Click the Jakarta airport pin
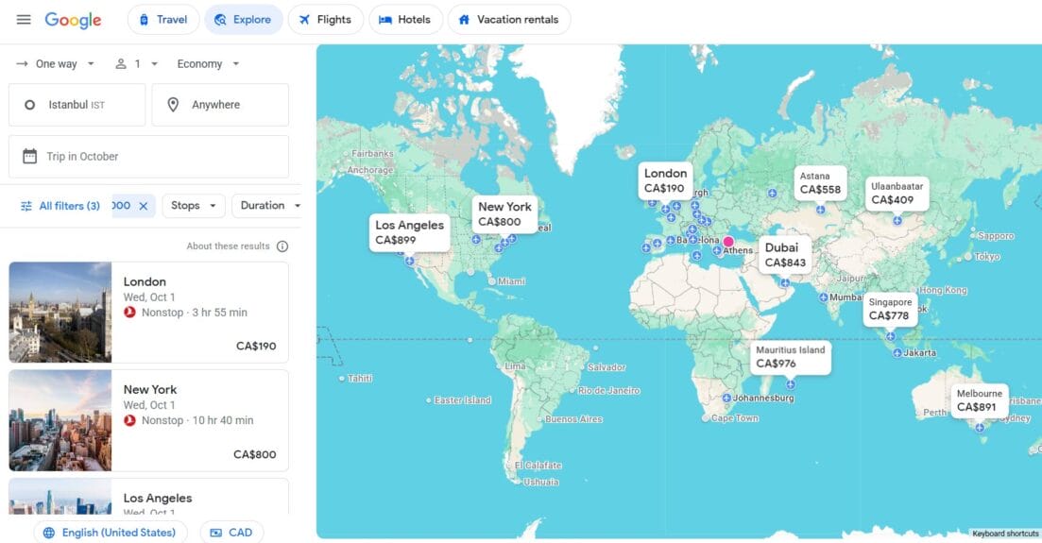Viewport: 1042px width, 543px height. pyautogui.click(x=897, y=353)
